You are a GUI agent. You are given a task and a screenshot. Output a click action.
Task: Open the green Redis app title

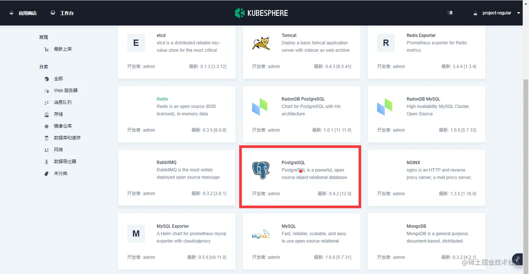click(162, 99)
